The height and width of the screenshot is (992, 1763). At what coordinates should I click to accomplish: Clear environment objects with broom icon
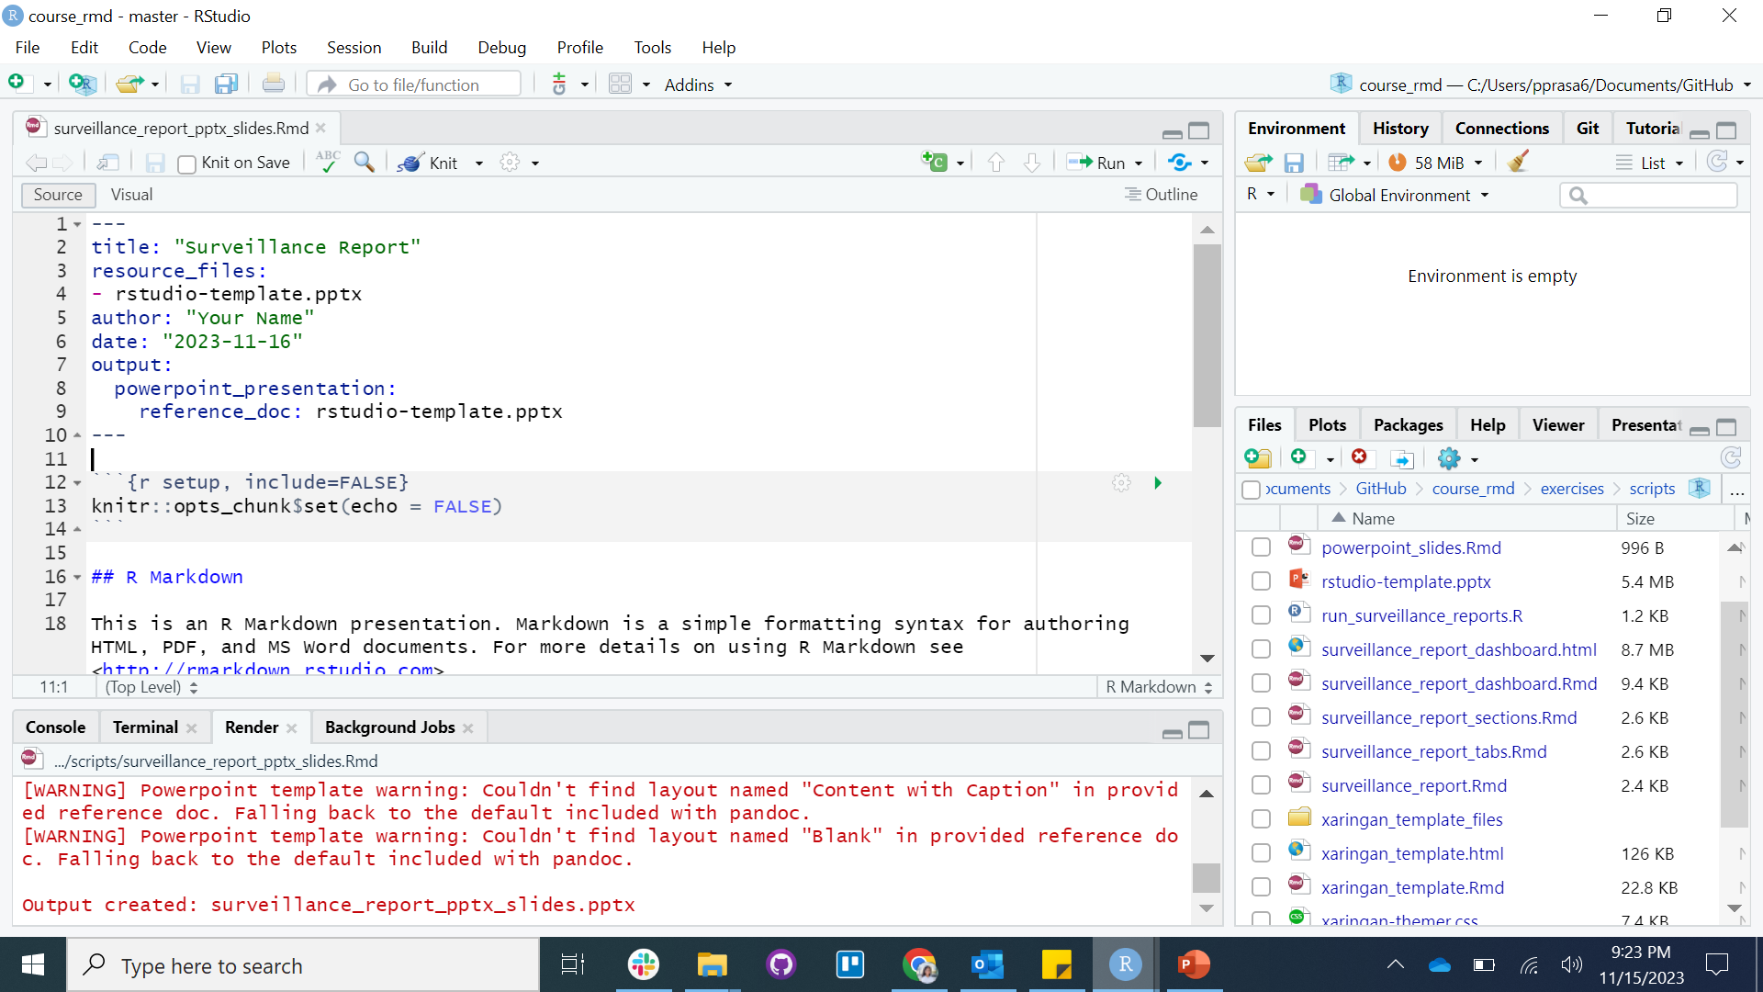pos(1518,162)
